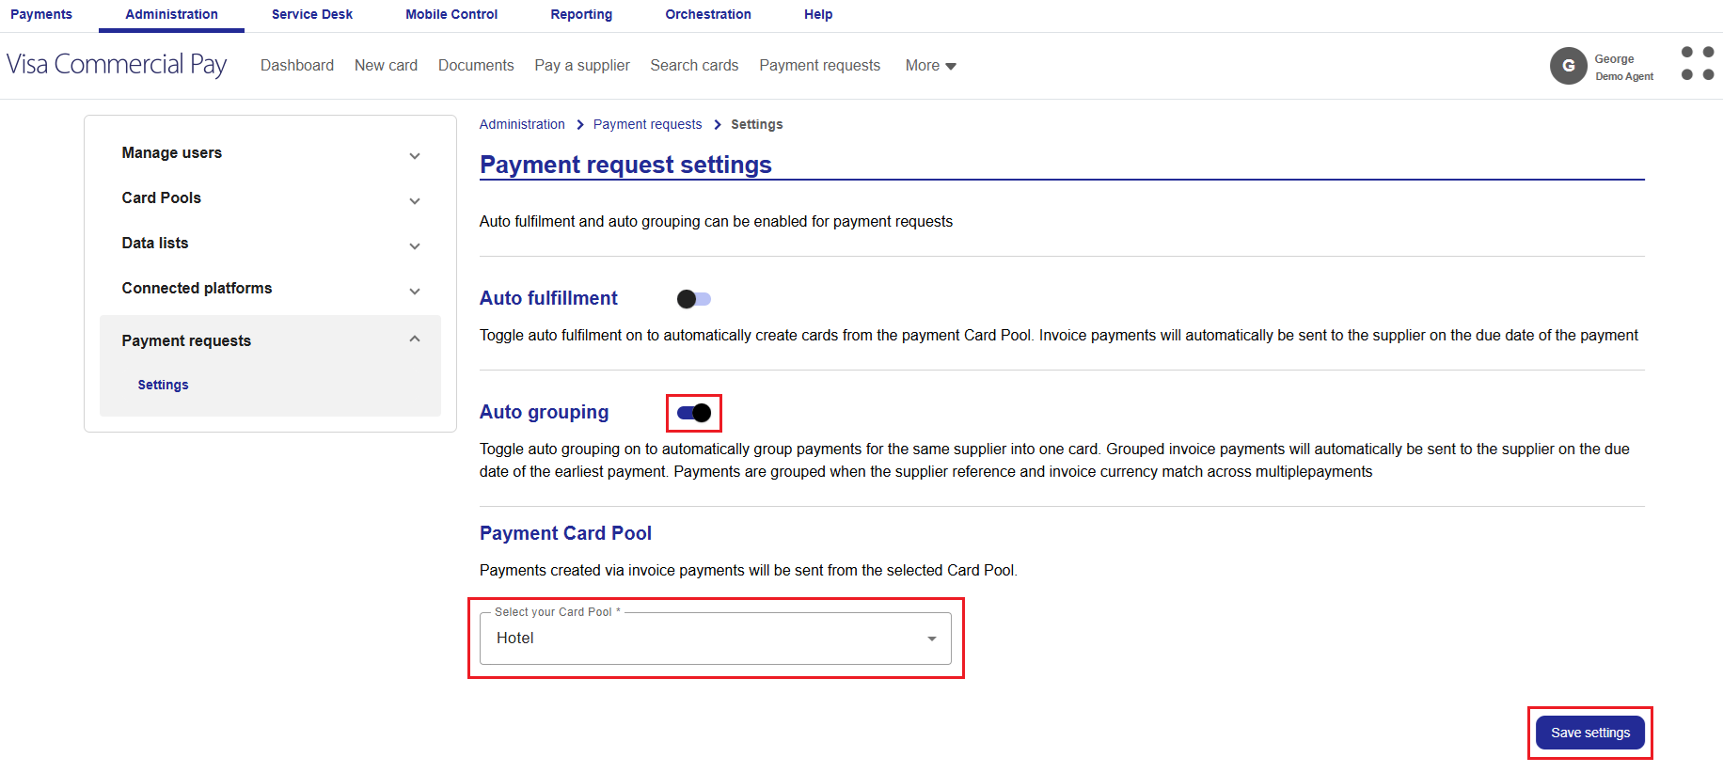Click the Visa Commercial Pay logo
This screenshot has height=773, width=1723.
coord(117,64)
